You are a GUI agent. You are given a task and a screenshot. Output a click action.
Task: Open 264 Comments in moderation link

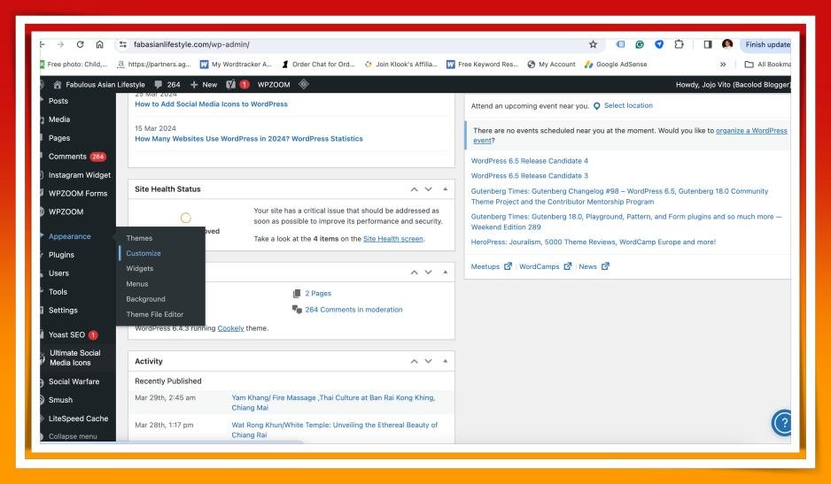tap(353, 310)
